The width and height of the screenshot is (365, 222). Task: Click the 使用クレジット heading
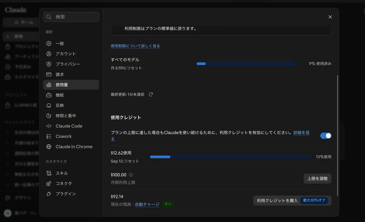pyautogui.click(x=126, y=117)
